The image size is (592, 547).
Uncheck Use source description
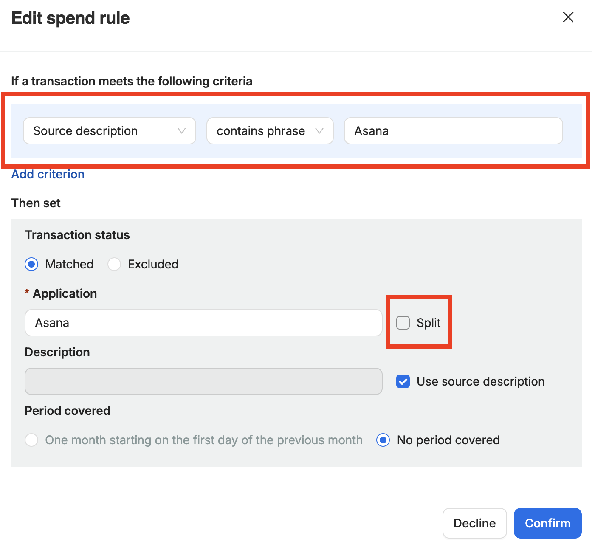click(403, 381)
